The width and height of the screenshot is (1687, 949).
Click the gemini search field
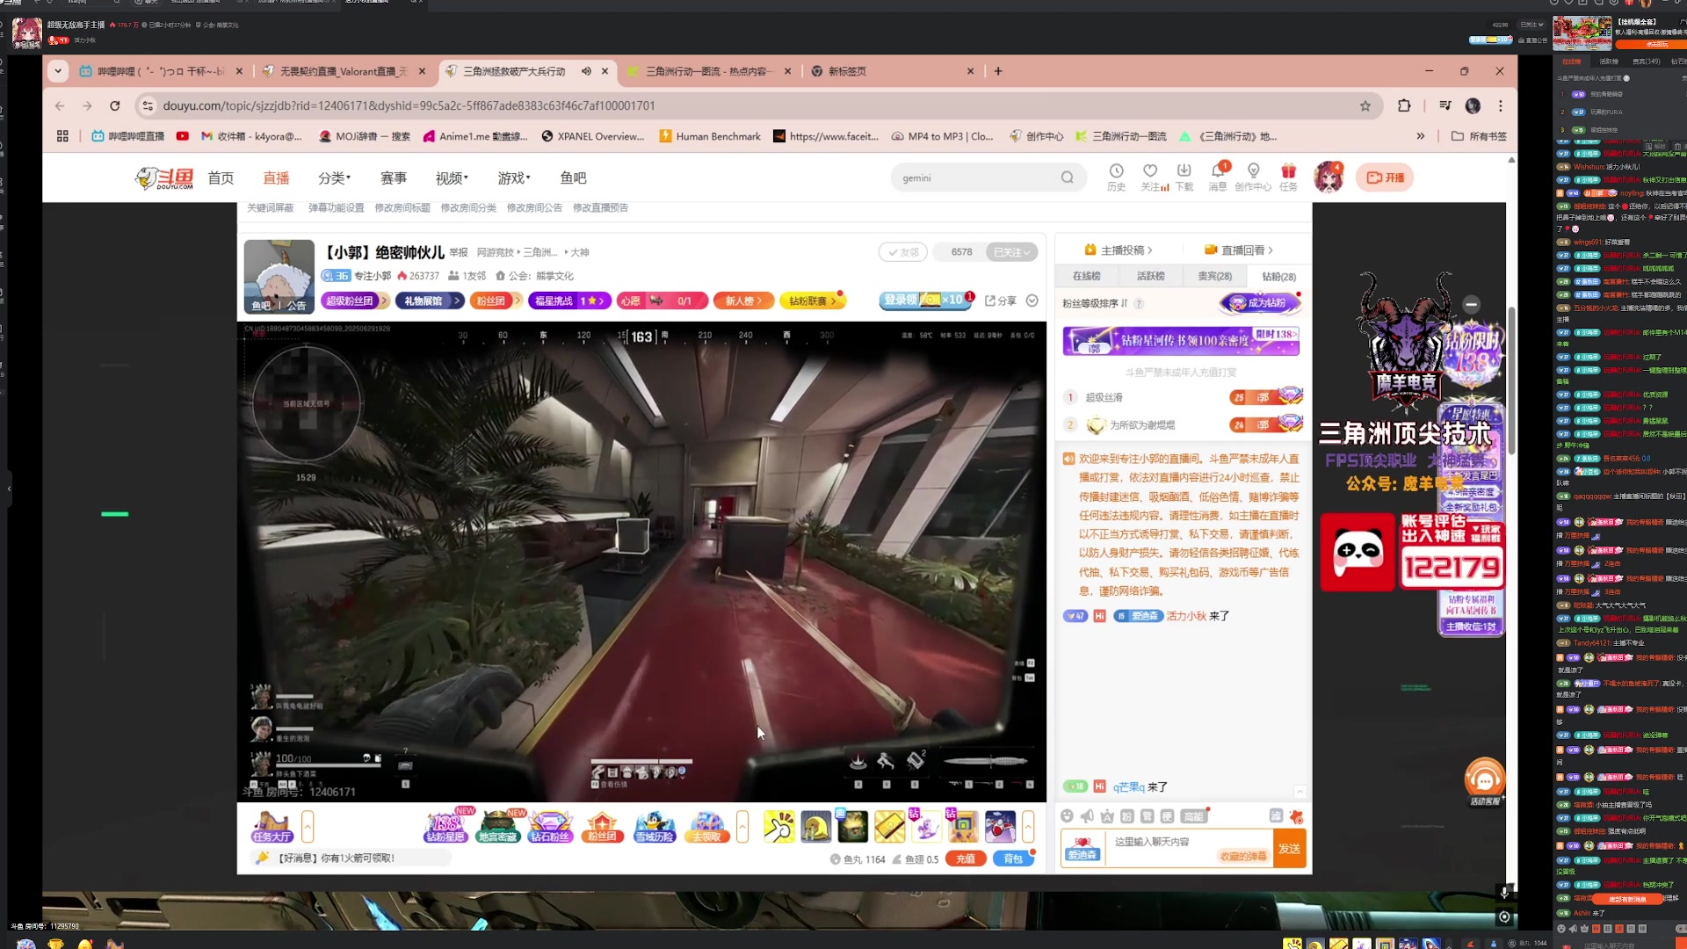point(975,177)
